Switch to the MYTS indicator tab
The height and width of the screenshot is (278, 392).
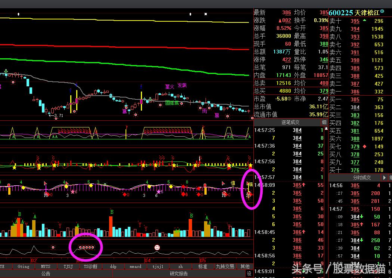point(46,266)
